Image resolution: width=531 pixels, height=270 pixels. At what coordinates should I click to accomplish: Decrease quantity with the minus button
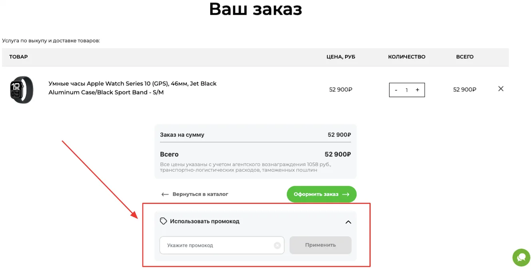pyautogui.click(x=396, y=90)
